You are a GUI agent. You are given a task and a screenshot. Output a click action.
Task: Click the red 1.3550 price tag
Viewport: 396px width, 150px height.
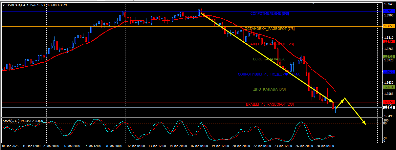pyautogui.click(x=389, y=102)
